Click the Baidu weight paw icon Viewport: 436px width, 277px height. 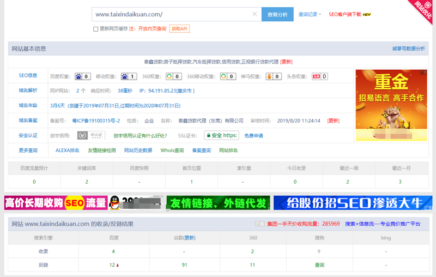pos(78,76)
